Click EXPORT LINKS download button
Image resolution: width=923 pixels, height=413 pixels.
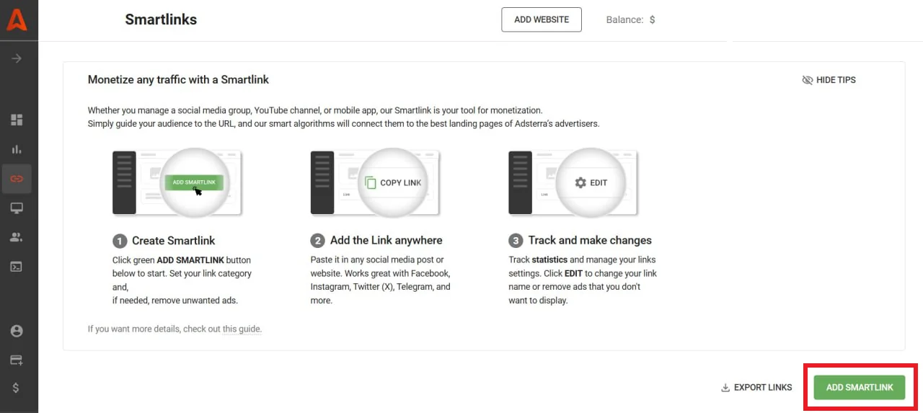[x=756, y=387]
